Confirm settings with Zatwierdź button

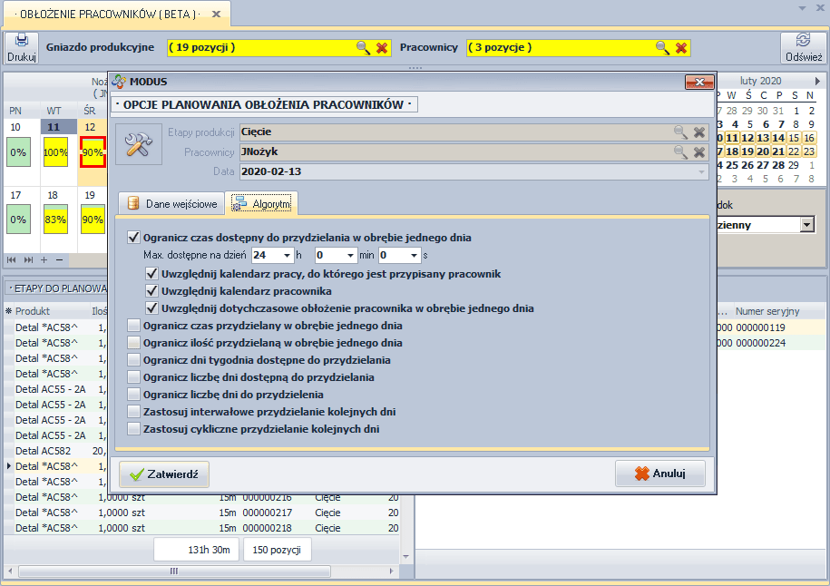coord(164,474)
